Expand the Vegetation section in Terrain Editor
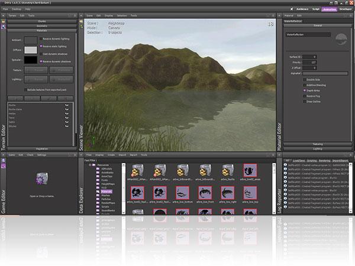The image size is (355, 266). click(x=42, y=149)
